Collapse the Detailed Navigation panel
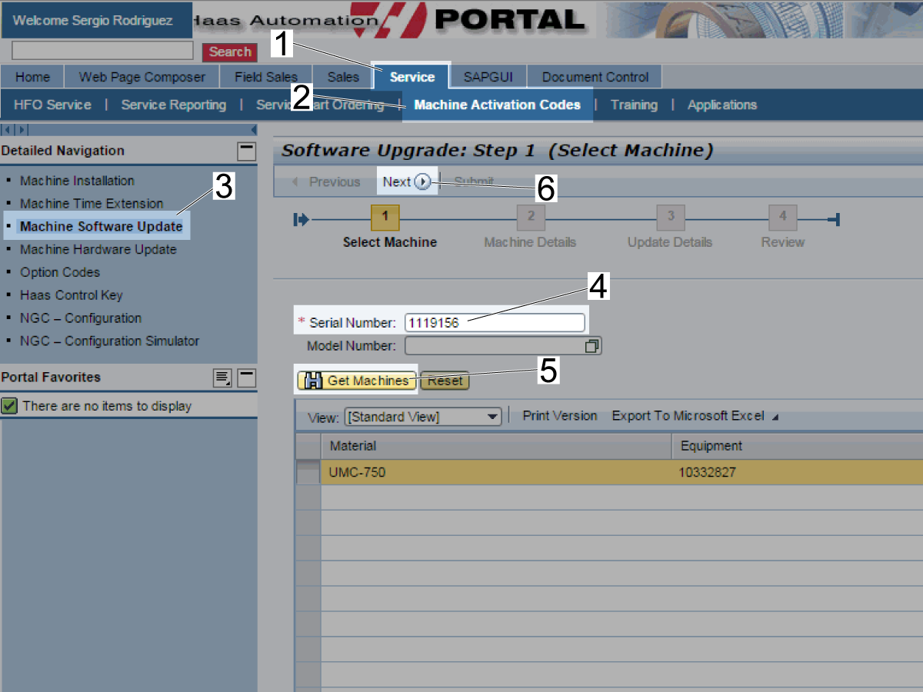Screen dimensions: 923x692 coord(246,151)
